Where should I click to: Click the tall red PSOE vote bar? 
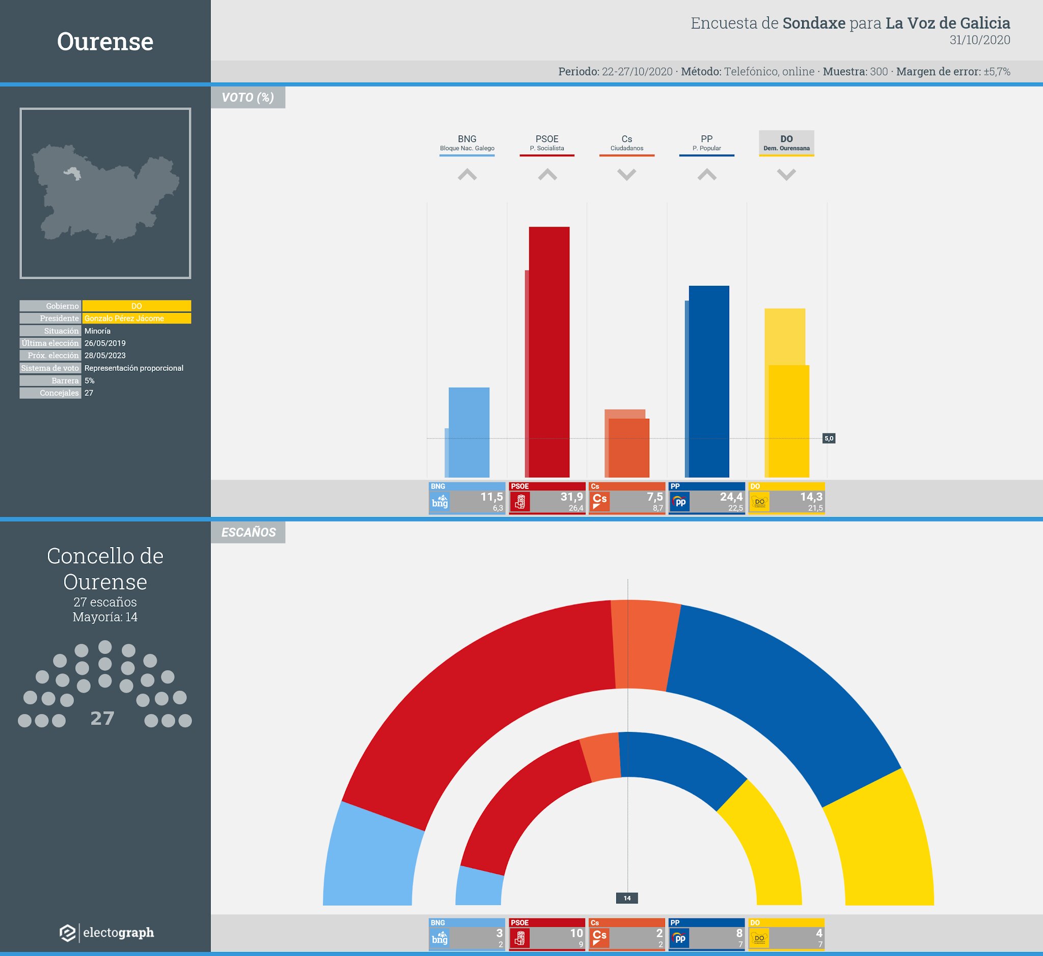pyautogui.click(x=549, y=352)
